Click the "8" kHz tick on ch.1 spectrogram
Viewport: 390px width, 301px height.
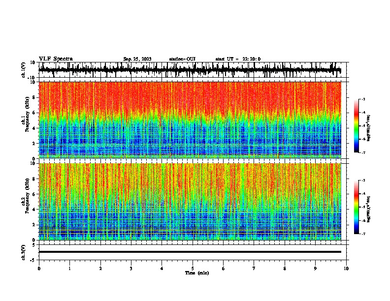point(34,97)
